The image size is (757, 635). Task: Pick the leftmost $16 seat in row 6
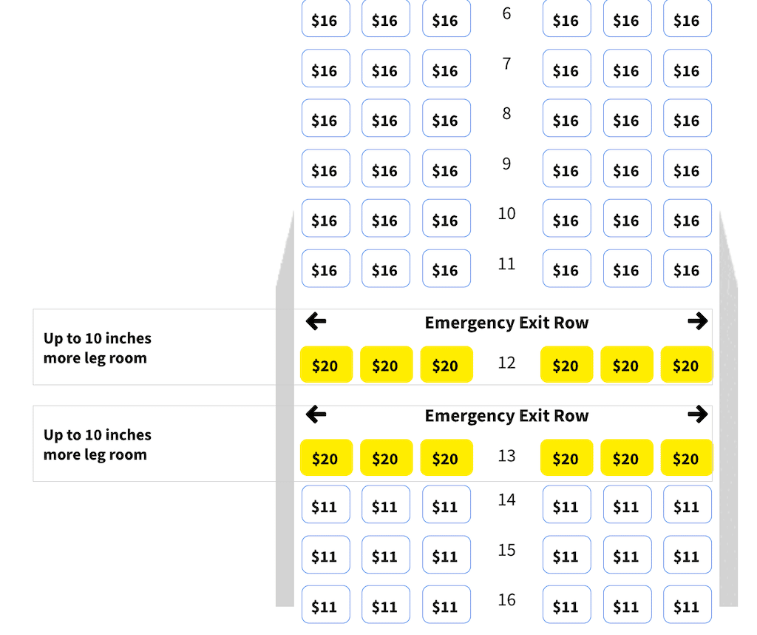coord(326,19)
